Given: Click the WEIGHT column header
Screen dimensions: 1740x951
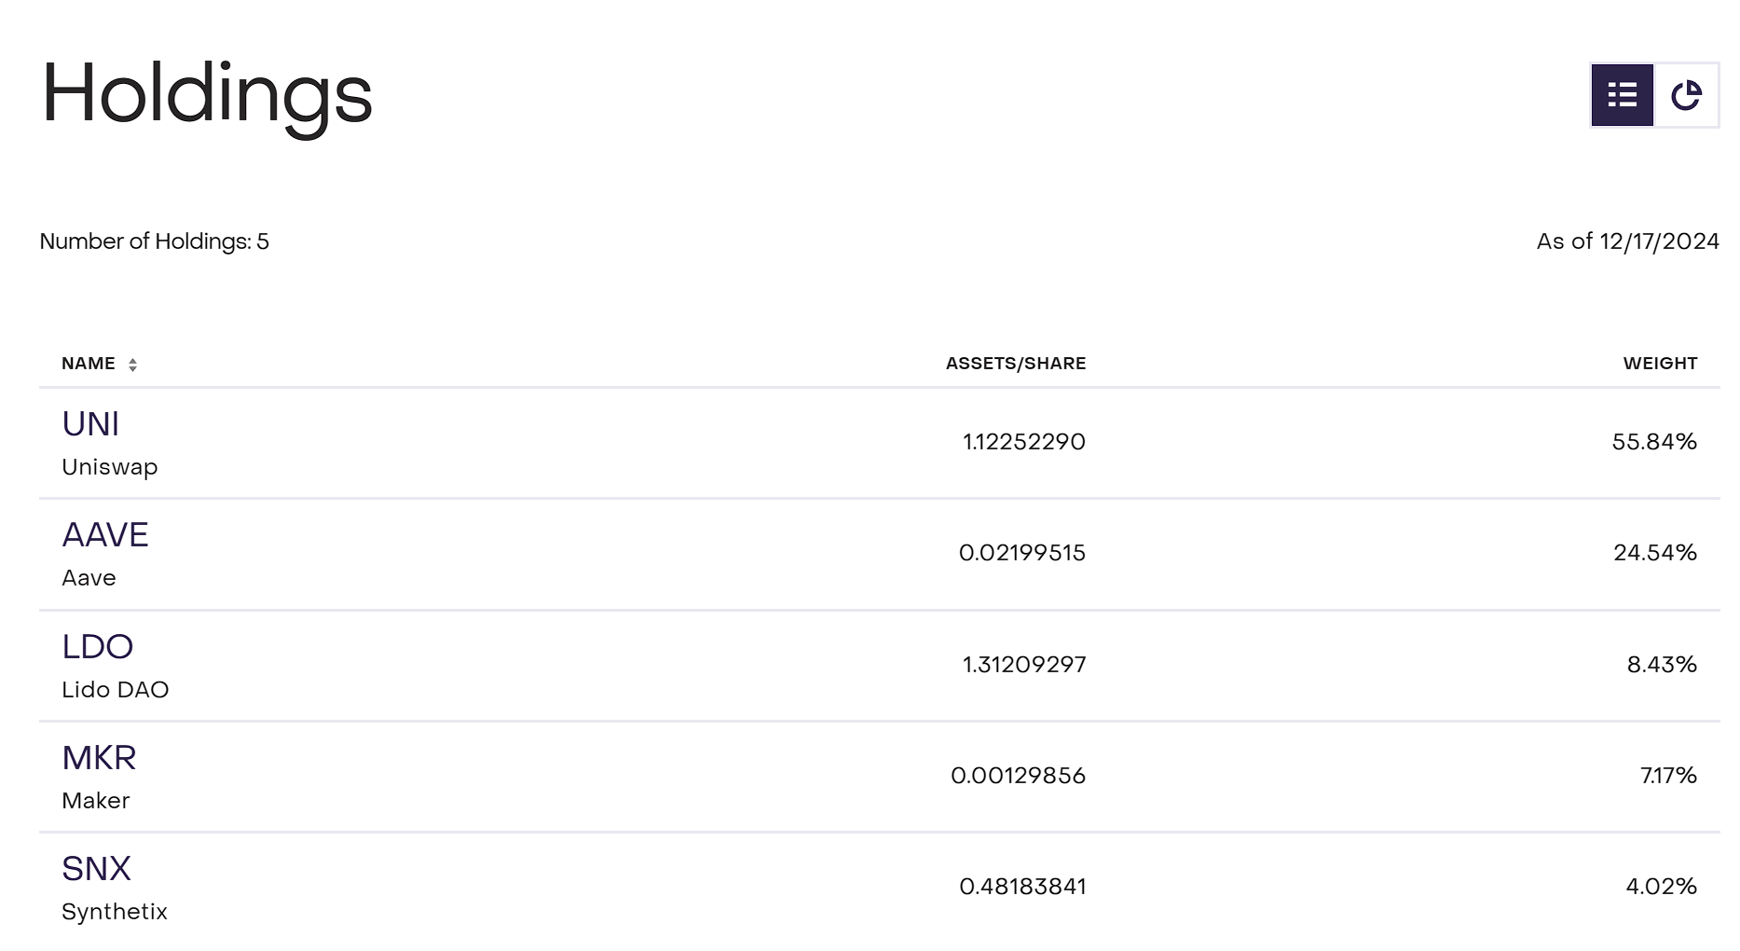Looking at the screenshot, I should click(1660, 364).
